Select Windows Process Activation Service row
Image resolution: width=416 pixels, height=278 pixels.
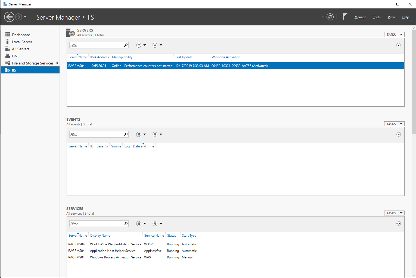click(x=235, y=257)
